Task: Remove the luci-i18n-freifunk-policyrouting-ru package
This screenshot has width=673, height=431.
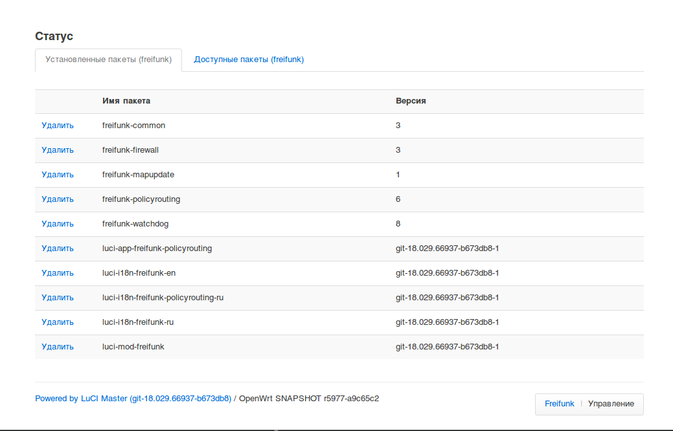Action: tap(58, 298)
